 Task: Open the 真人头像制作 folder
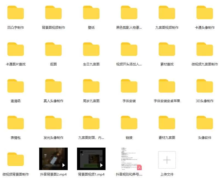click(53, 86)
